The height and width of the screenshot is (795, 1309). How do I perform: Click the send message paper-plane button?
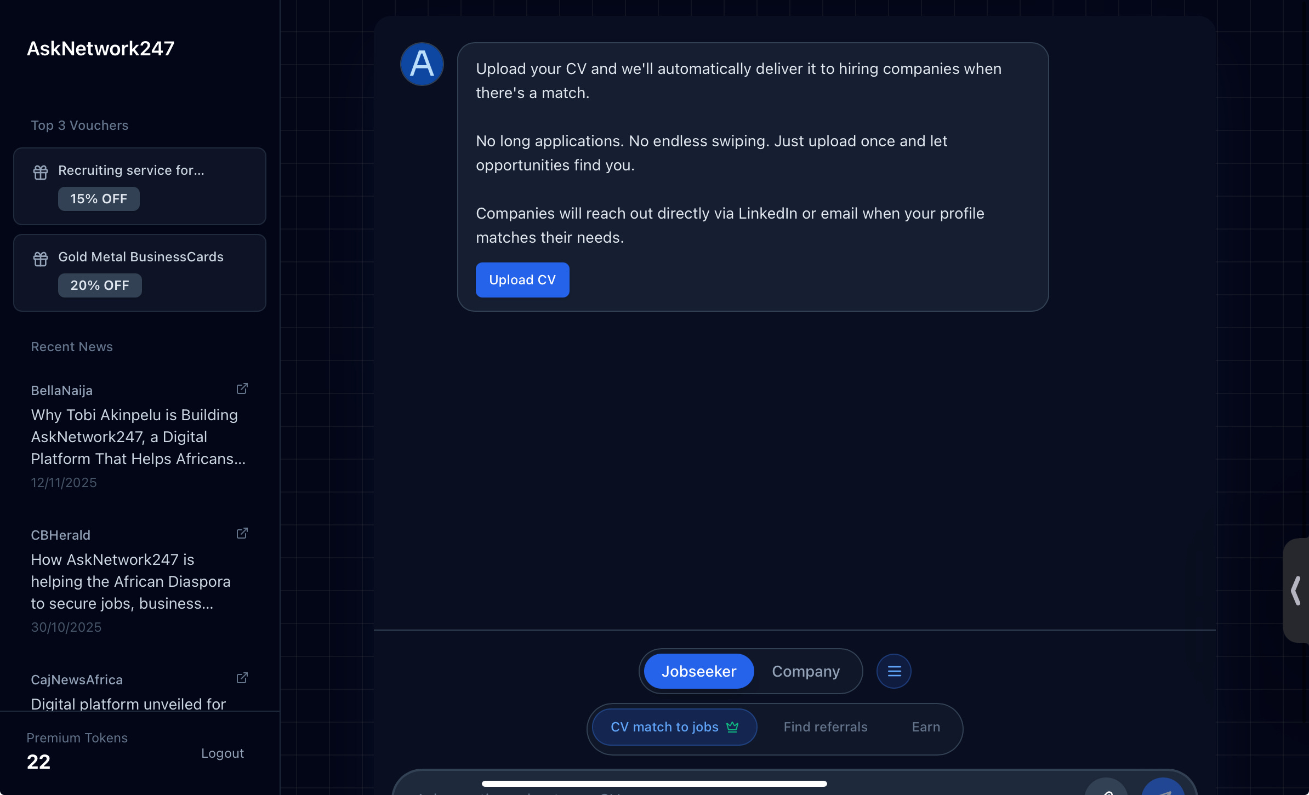1163,789
